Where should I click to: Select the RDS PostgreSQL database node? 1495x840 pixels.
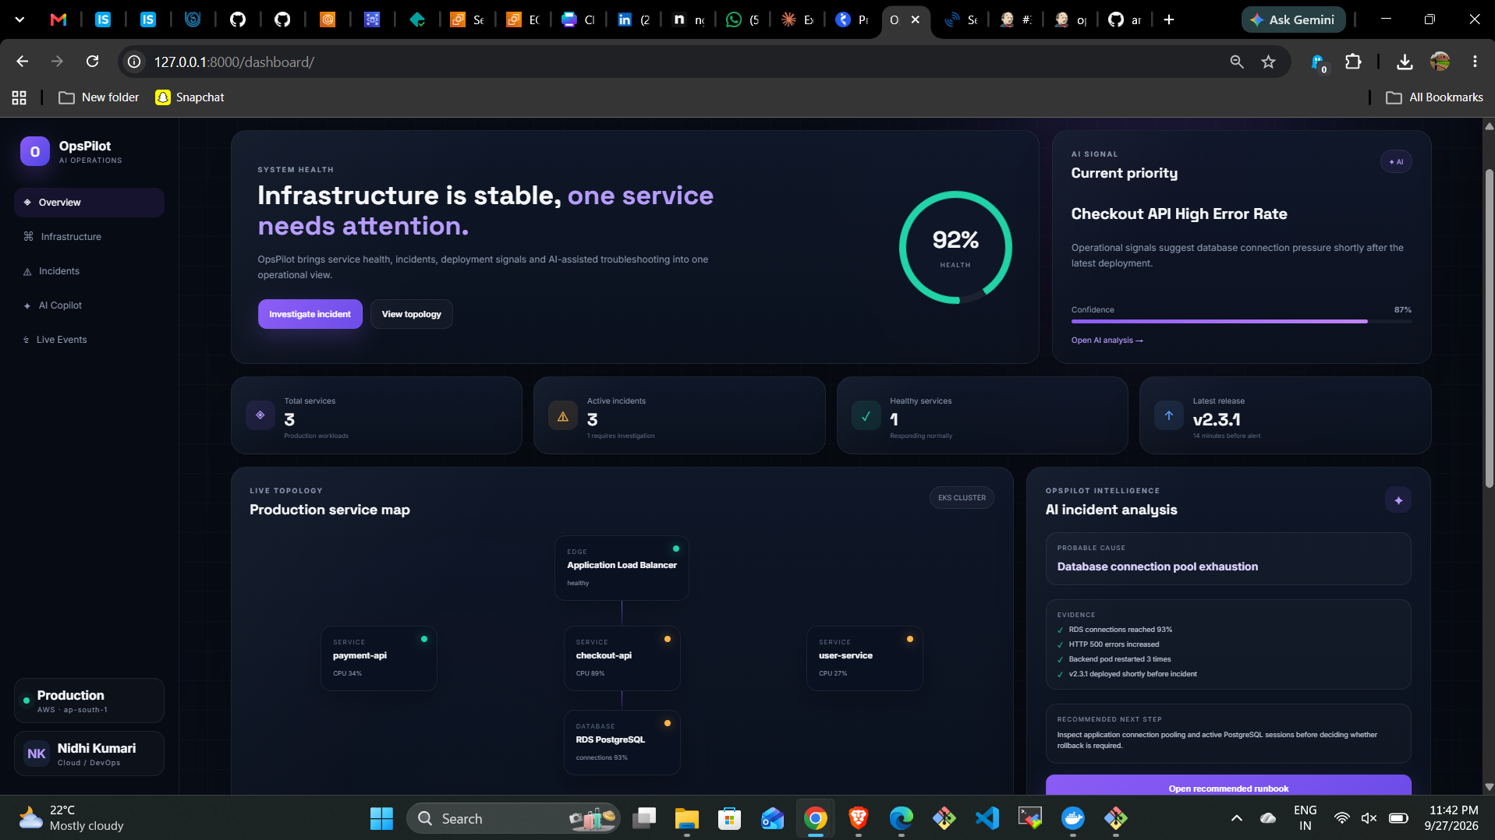click(x=622, y=743)
